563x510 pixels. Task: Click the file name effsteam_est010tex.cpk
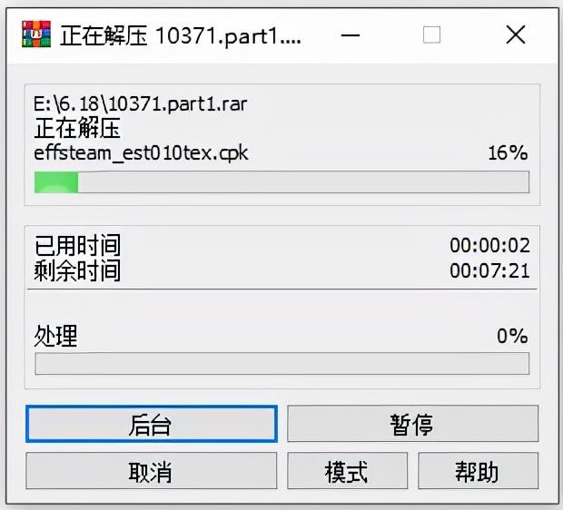pos(141,153)
